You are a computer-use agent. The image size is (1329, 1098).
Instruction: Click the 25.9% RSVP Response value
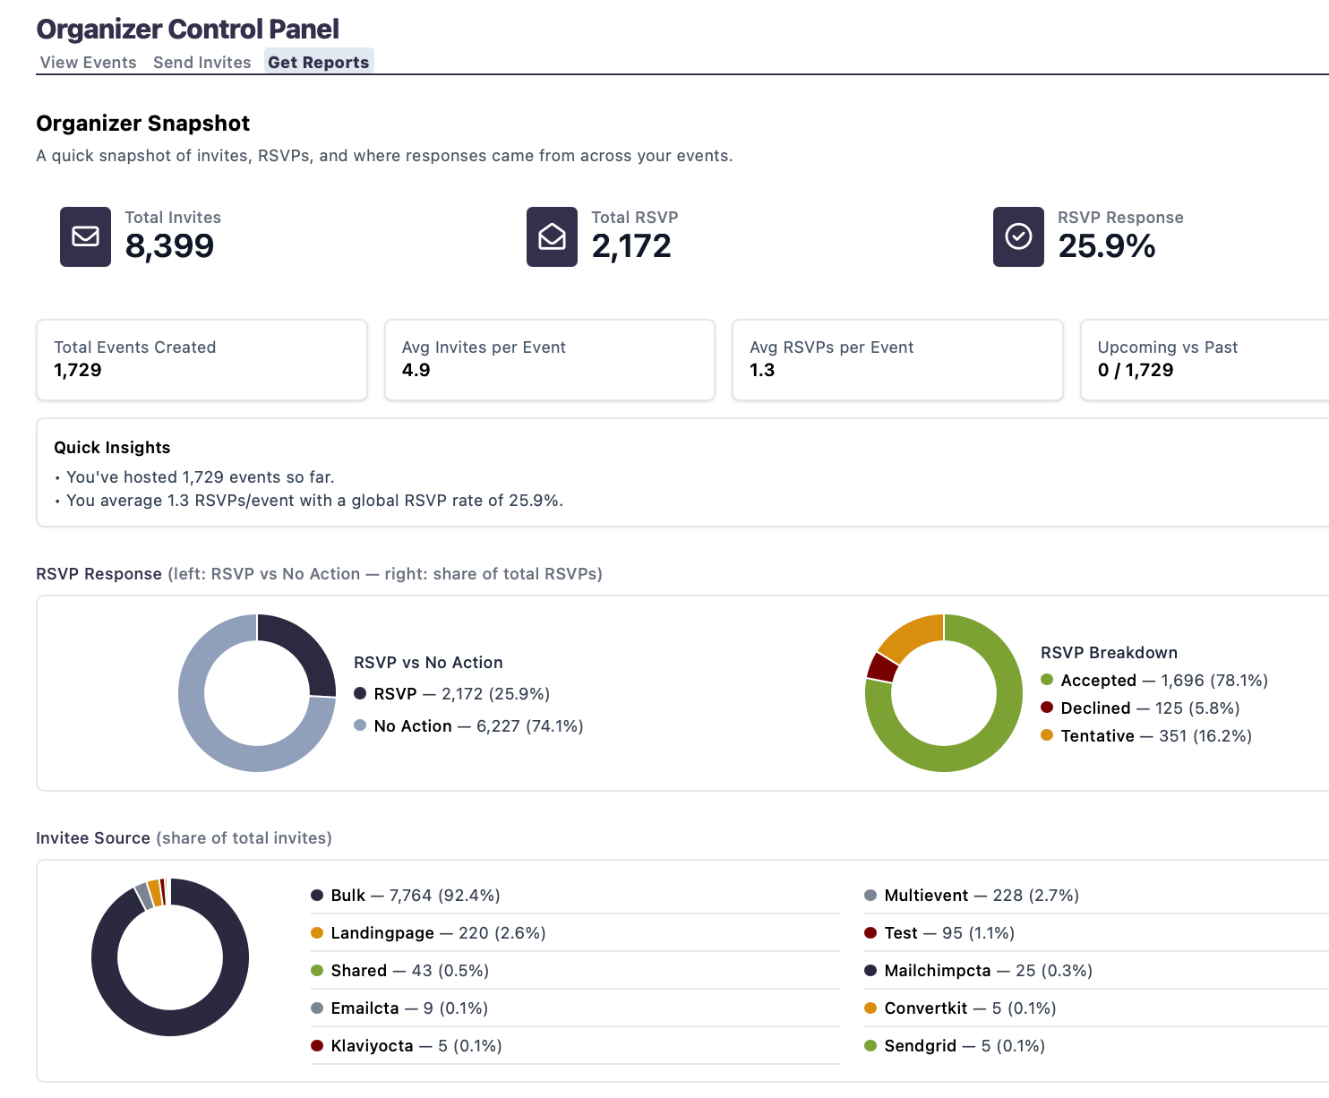pos(1107,246)
